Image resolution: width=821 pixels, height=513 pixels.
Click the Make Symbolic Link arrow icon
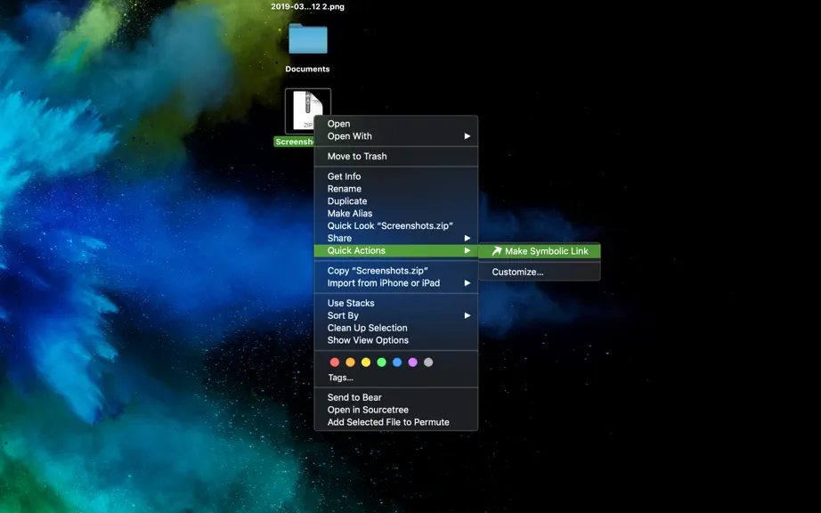496,251
